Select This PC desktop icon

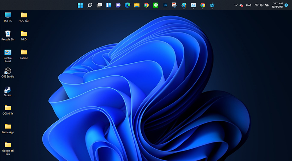8,17
